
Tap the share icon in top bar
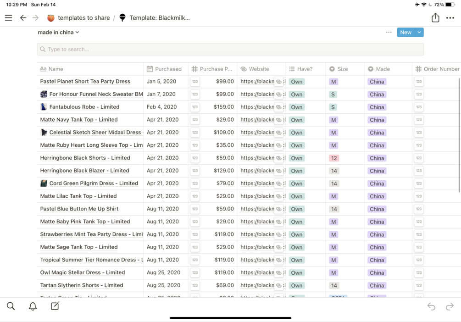(435, 18)
